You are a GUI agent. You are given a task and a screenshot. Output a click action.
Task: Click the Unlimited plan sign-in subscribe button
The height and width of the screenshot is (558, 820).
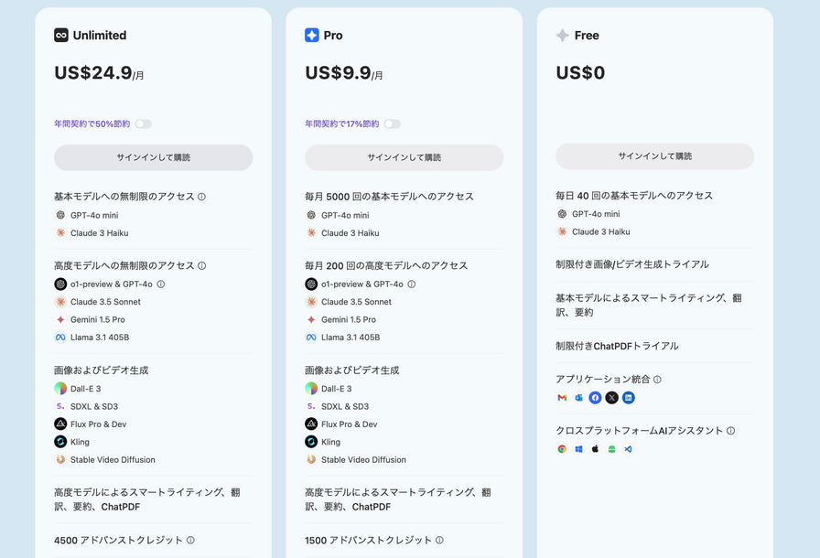point(153,157)
